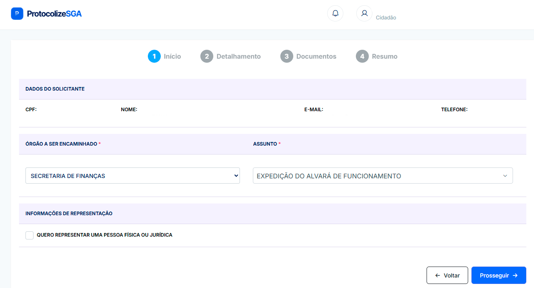Click the step 4 circle indicator
The height and width of the screenshot is (288, 534).
[362, 56]
